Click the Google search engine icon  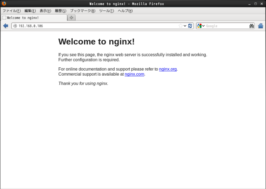199,26
